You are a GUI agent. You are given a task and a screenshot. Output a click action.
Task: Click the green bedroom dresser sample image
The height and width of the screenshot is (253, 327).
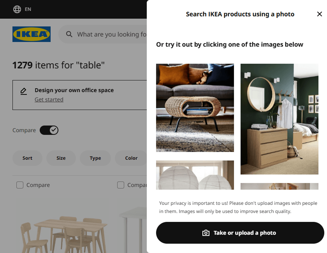click(x=279, y=119)
